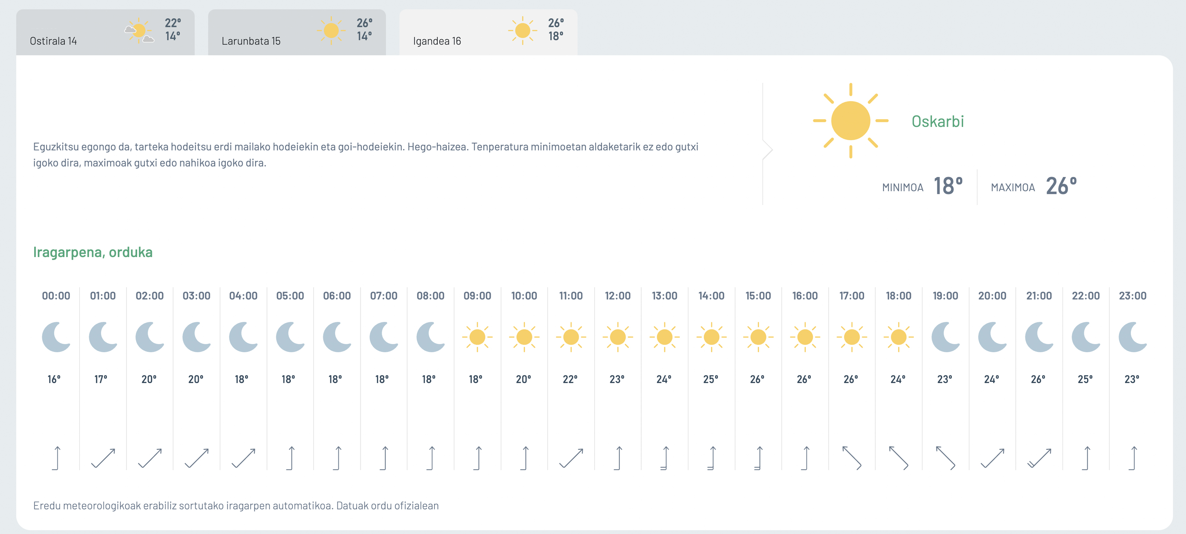
Task: Click the 12:00 hour label
Action: 618,296
